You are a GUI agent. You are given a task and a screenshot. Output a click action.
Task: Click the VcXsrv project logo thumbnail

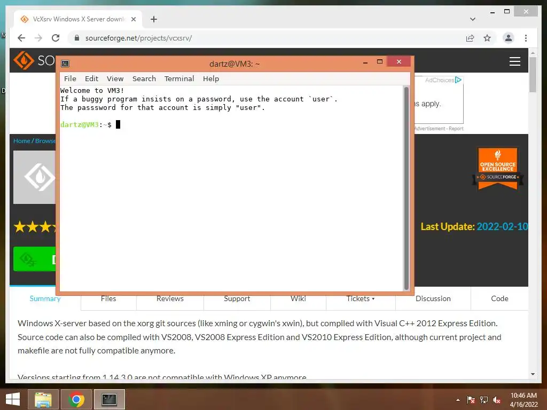tap(35, 177)
